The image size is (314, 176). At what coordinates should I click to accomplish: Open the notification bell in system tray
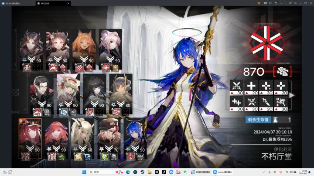[x=310, y=172]
